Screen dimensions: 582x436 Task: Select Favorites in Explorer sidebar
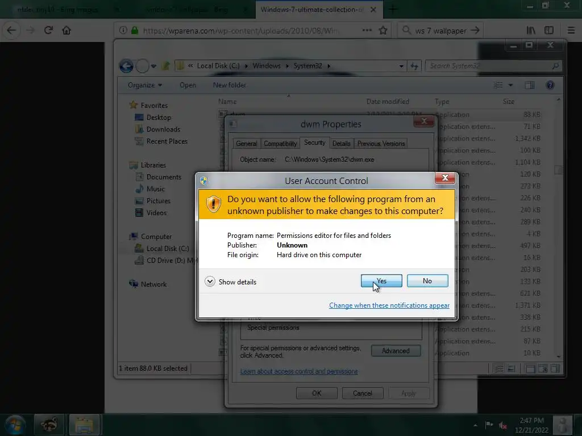[154, 105]
